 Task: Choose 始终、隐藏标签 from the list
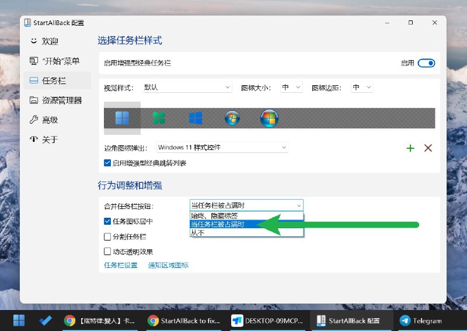[246, 215]
